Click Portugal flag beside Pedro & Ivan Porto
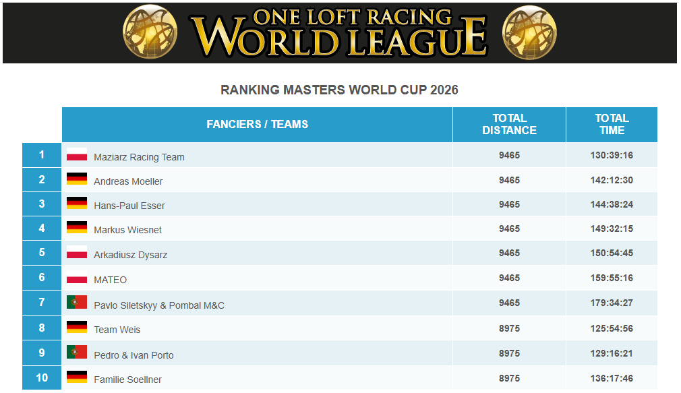The image size is (681, 393). [x=77, y=352]
